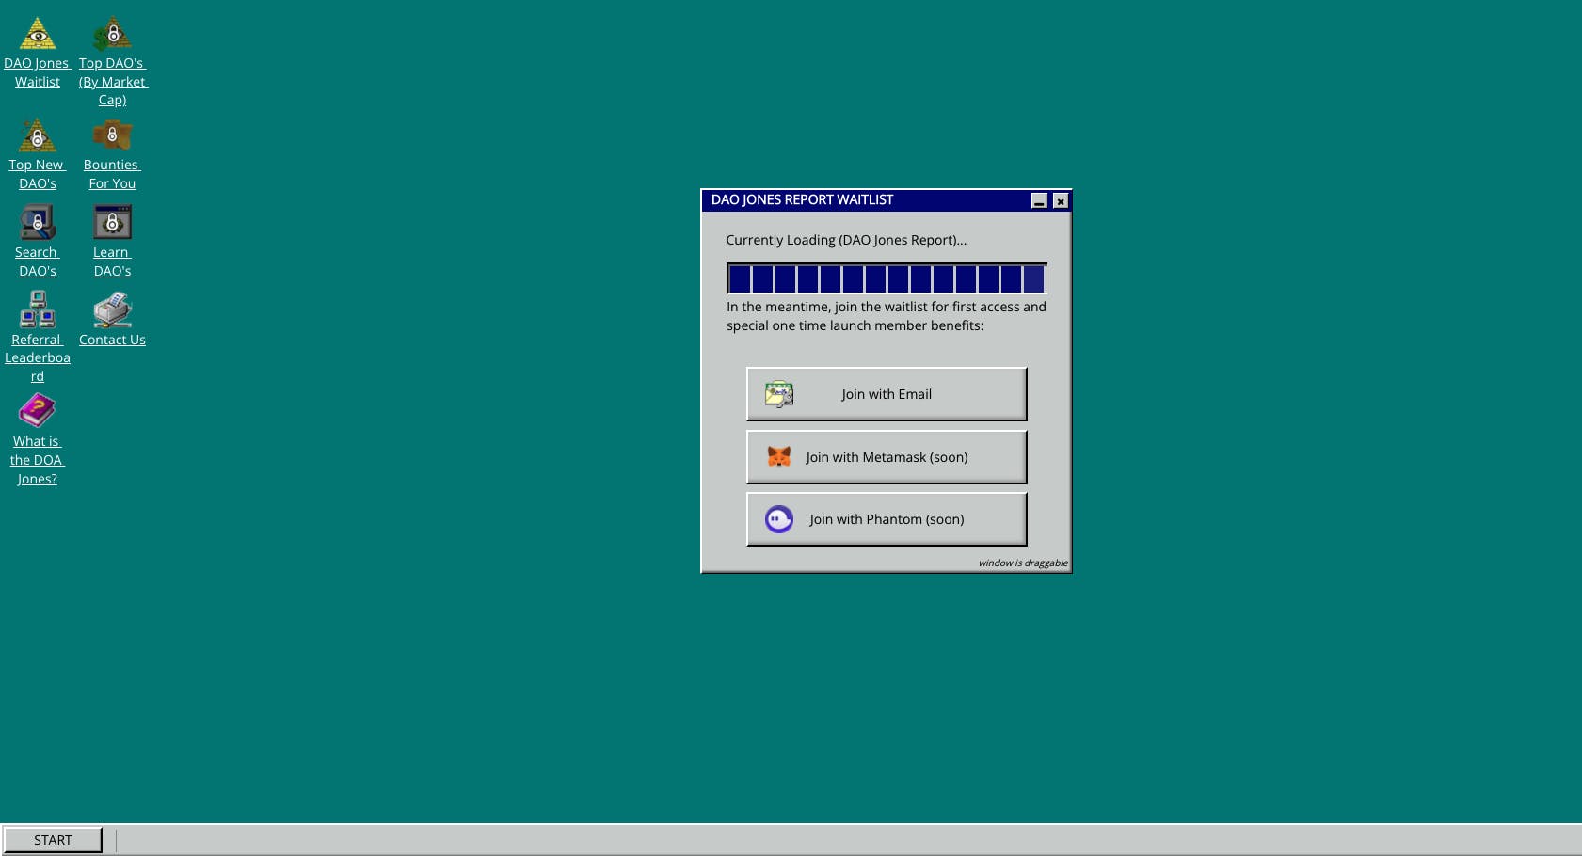1582x856 pixels.
Task: Open the Top New DAO's desktop icon
Action: [38, 135]
